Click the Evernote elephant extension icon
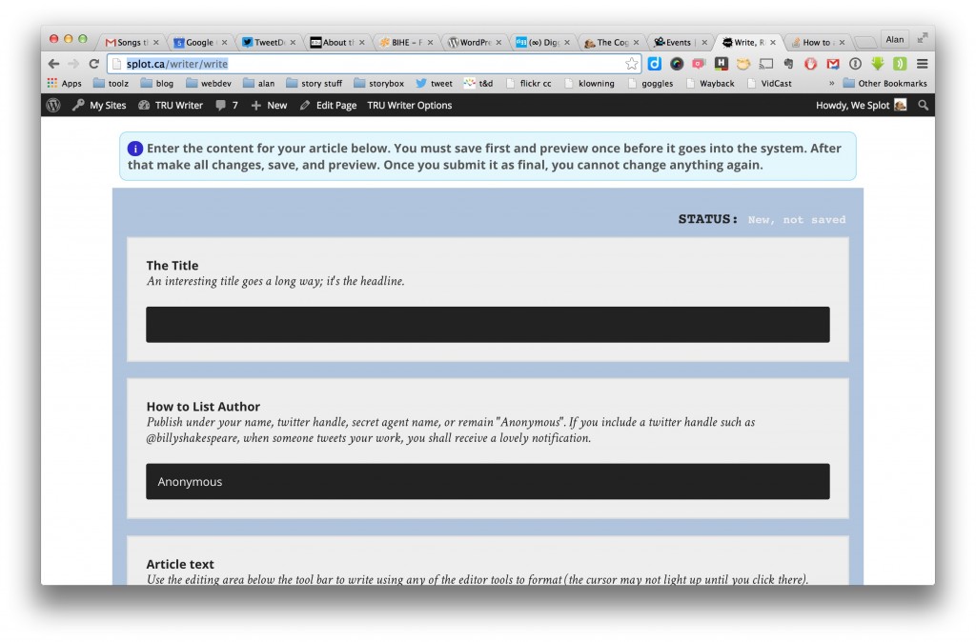The height and width of the screenshot is (642, 976). (x=788, y=64)
